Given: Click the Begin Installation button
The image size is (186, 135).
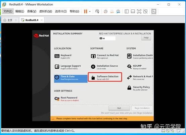Looking at the screenshot, I should point(142,108).
